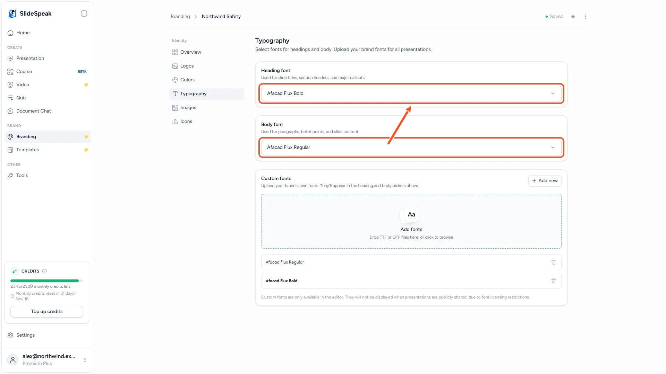Click the Afacad Flux Regular custom font row
The height and width of the screenshot is (374, 666).
tap(411, 262)
